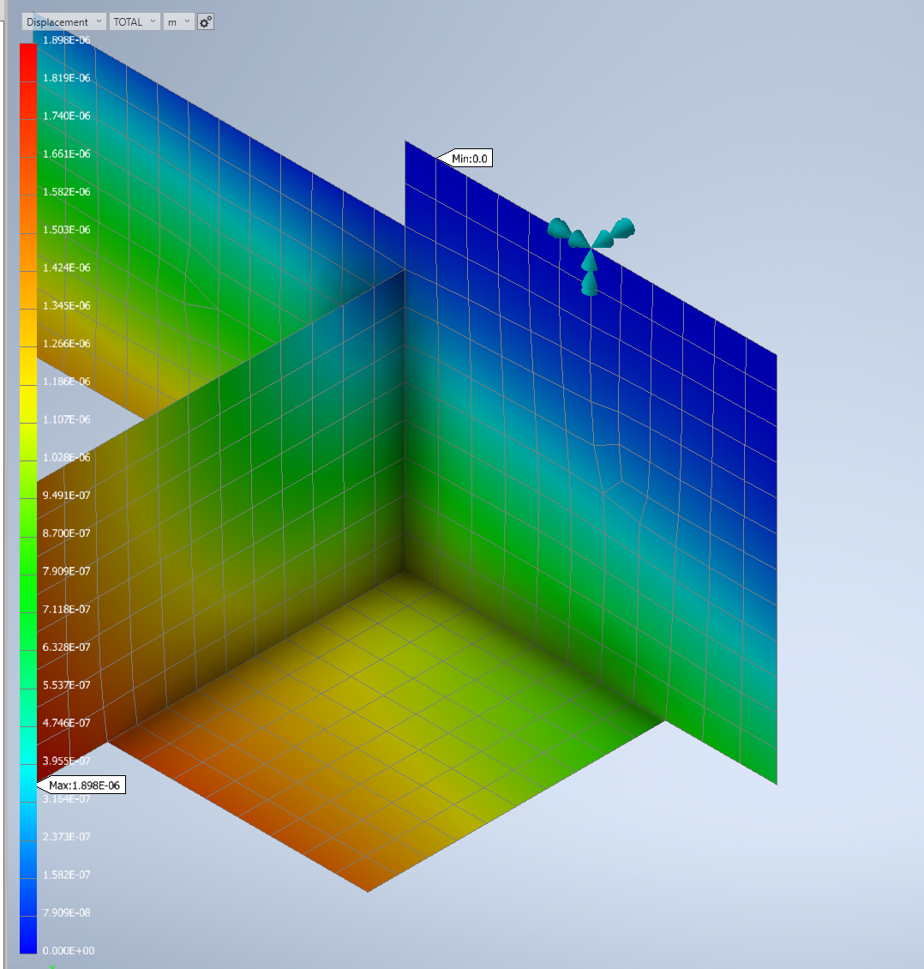This screenshot has width=924, height=969.
Task: Click the 1.186E-06 legend tick value
Action: [x=65, y=381]
